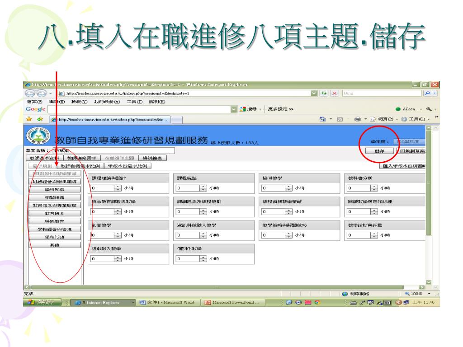This screenshot has height=347, width=463.
Task: Open the search provider dropdown arrow
Action: coord(435,93)
